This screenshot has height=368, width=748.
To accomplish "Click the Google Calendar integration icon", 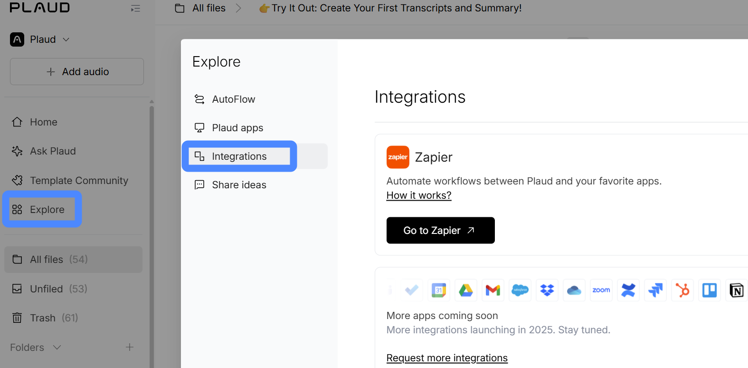I will 439,290.
